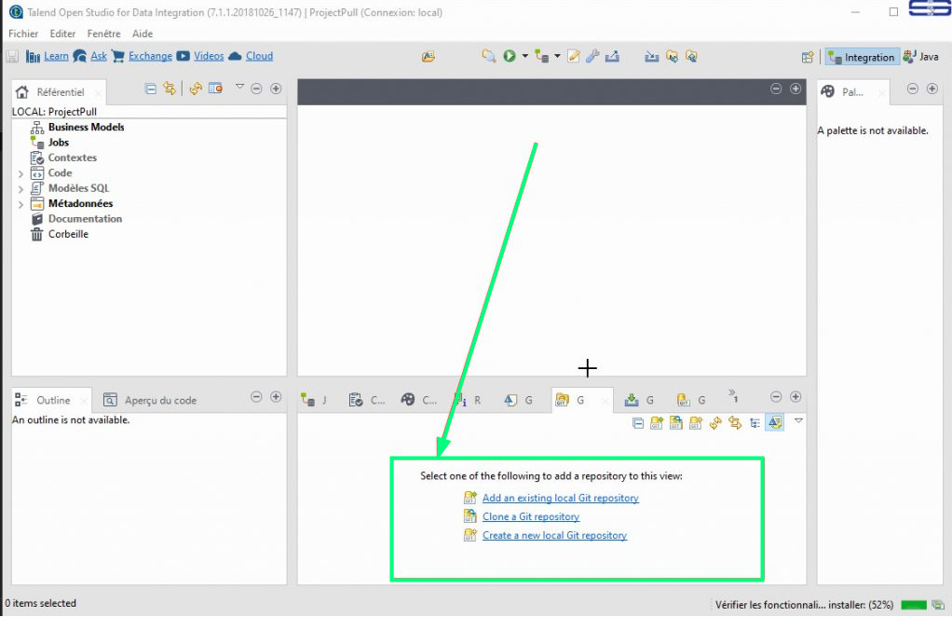Open the dropdown arrow next to the Run button
952x617 pixels.
tap(525, 56)
